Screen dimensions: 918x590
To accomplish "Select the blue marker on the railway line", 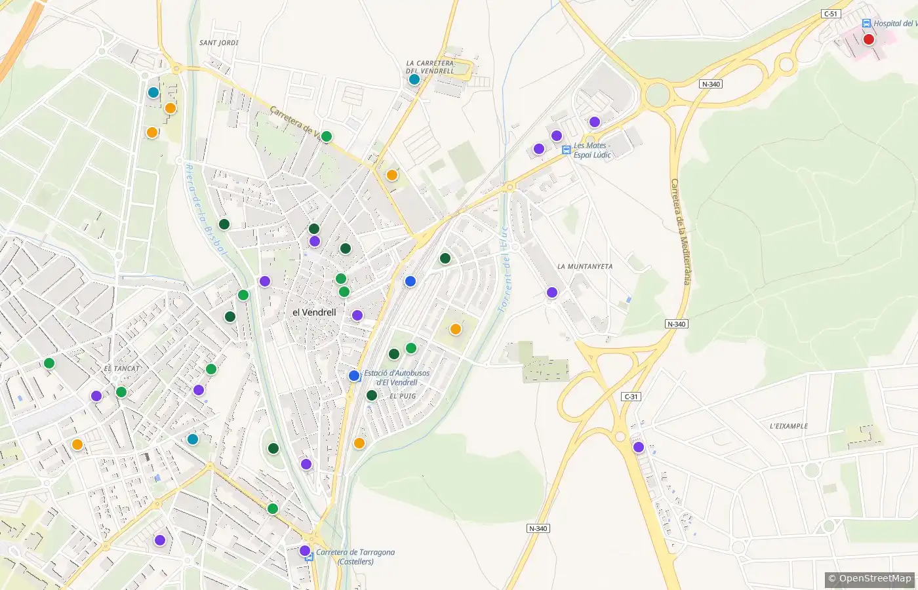I will click(x=410, y=281).
